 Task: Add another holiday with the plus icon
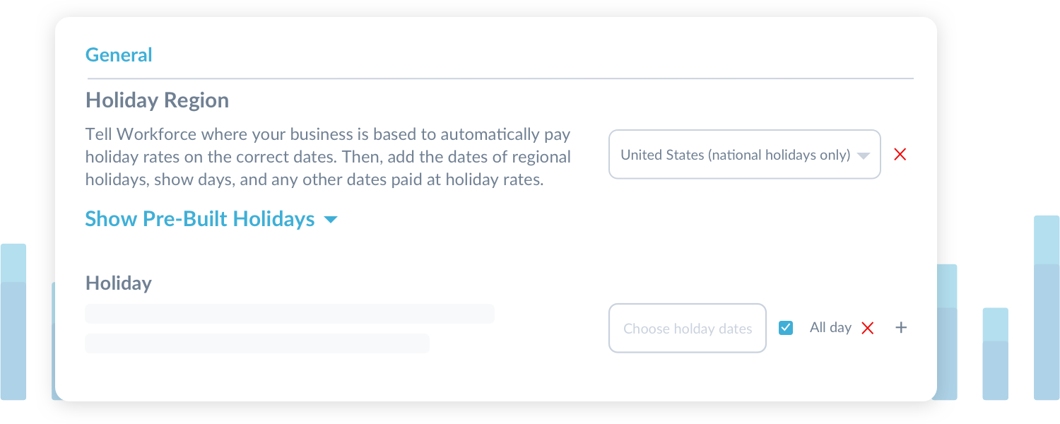(x=901, y=328)
